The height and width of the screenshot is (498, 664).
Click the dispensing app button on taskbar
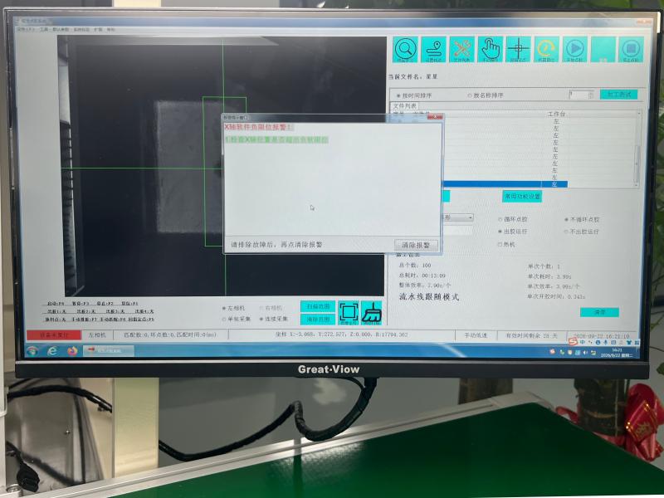click(x=109, y=350)
